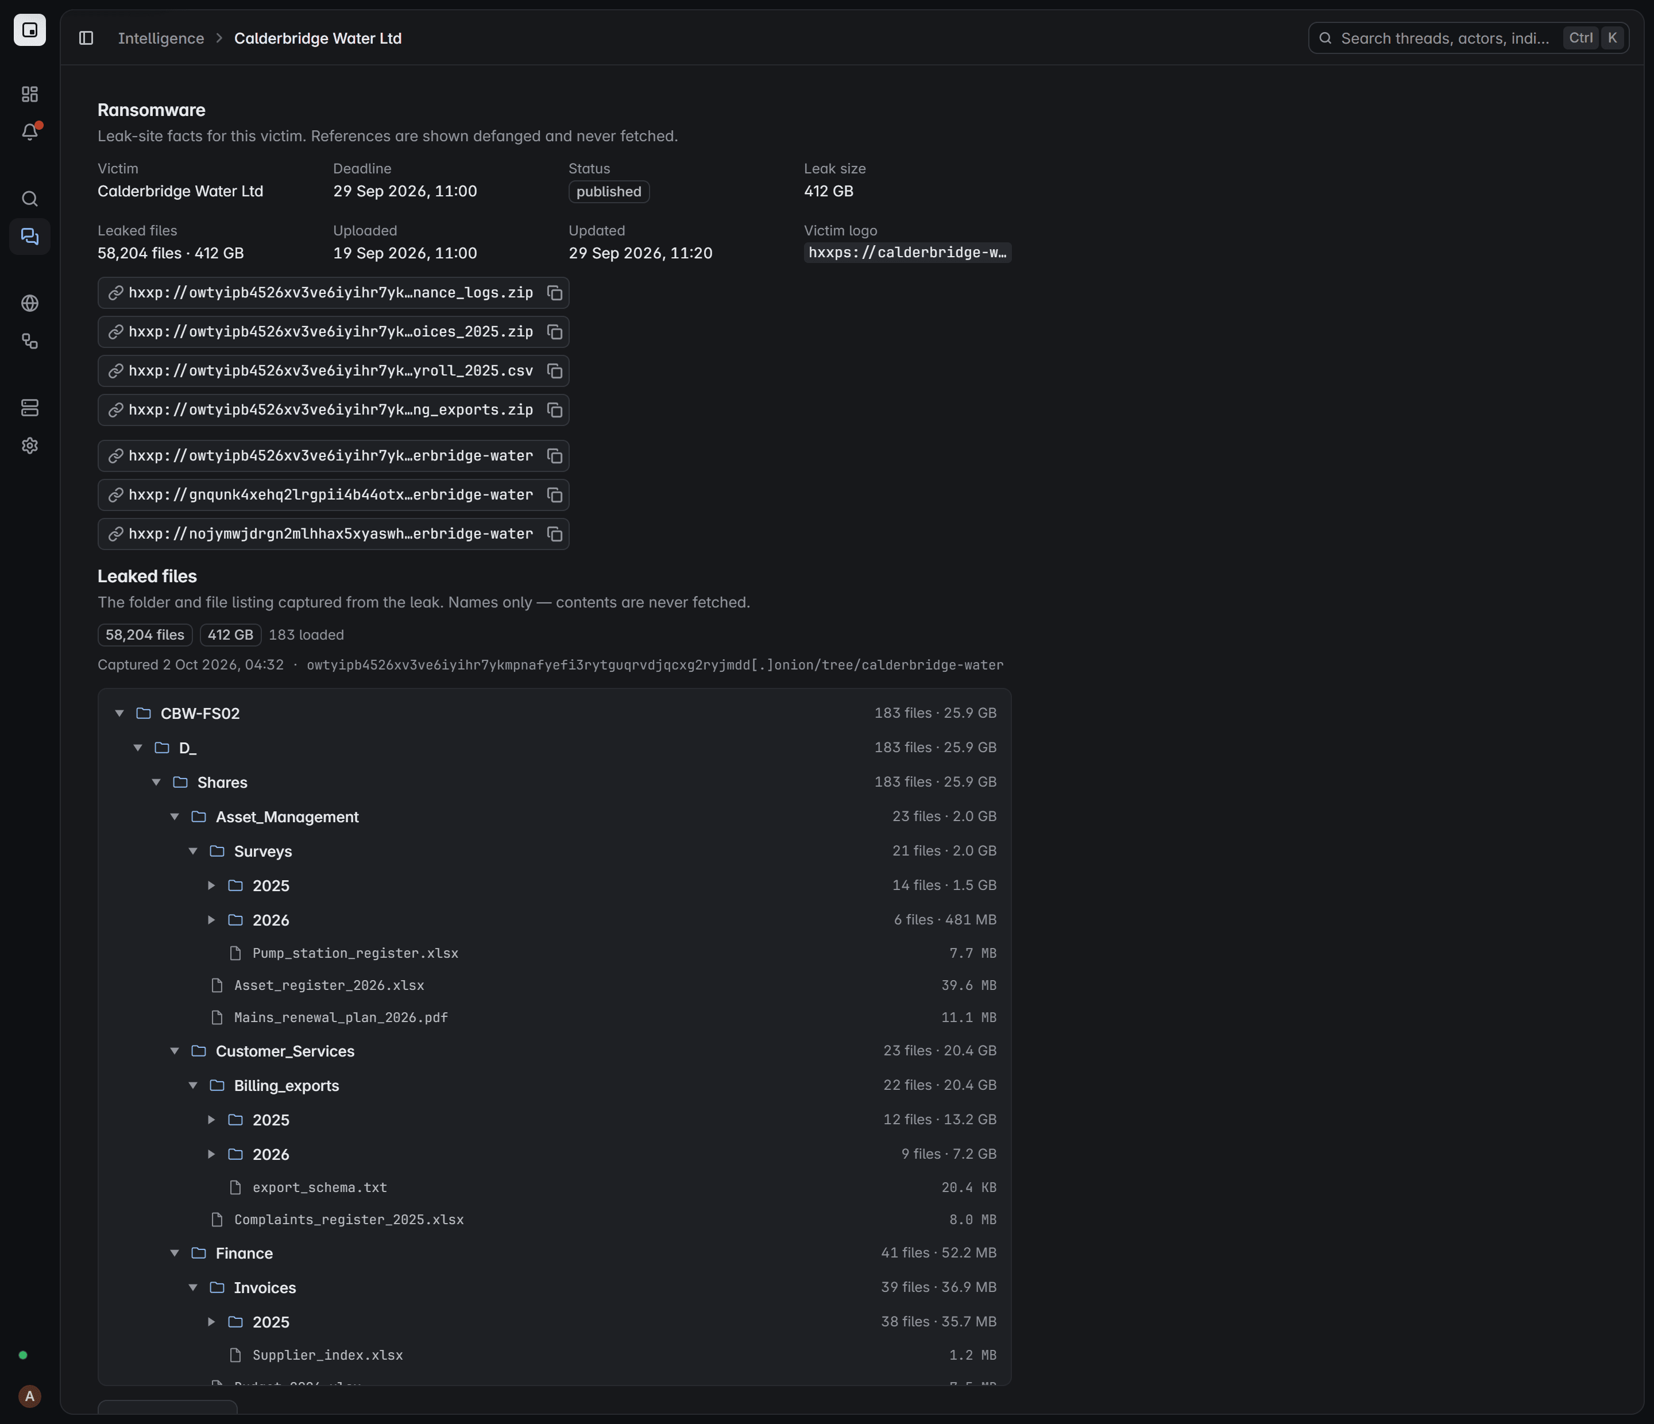Copy the gnqunk4xehq2 onion link
The image size is (1654, 1424).
pos(555,495)
